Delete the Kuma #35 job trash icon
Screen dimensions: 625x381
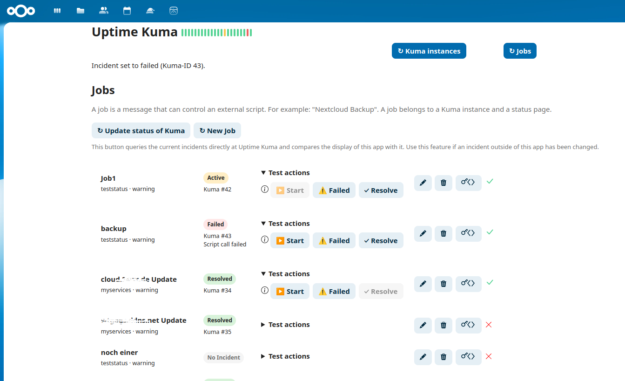click(x=444, y=325)
